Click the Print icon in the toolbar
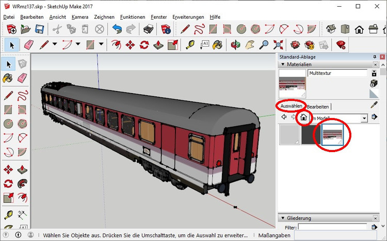This screenshot has height=241, width=387. [149, 29]
